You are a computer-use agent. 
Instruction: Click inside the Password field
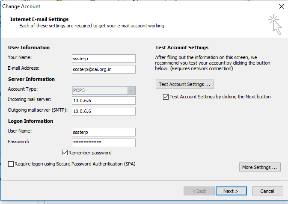104,142
